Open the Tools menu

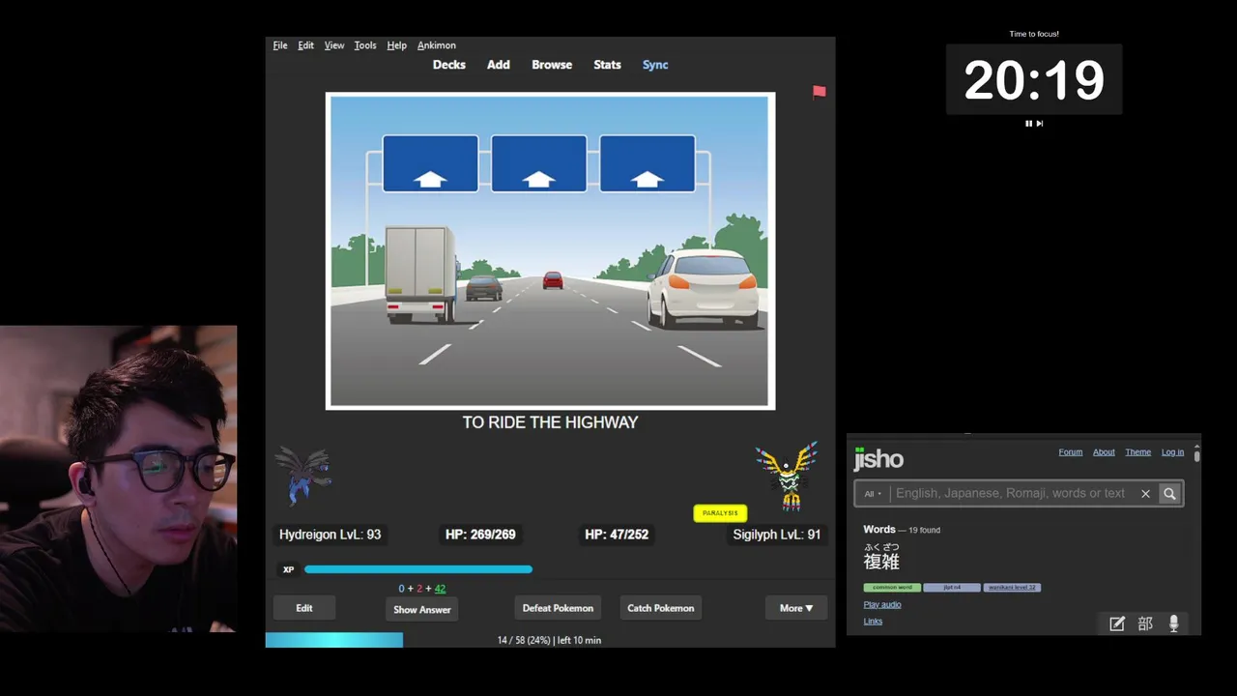click(365, 45)
